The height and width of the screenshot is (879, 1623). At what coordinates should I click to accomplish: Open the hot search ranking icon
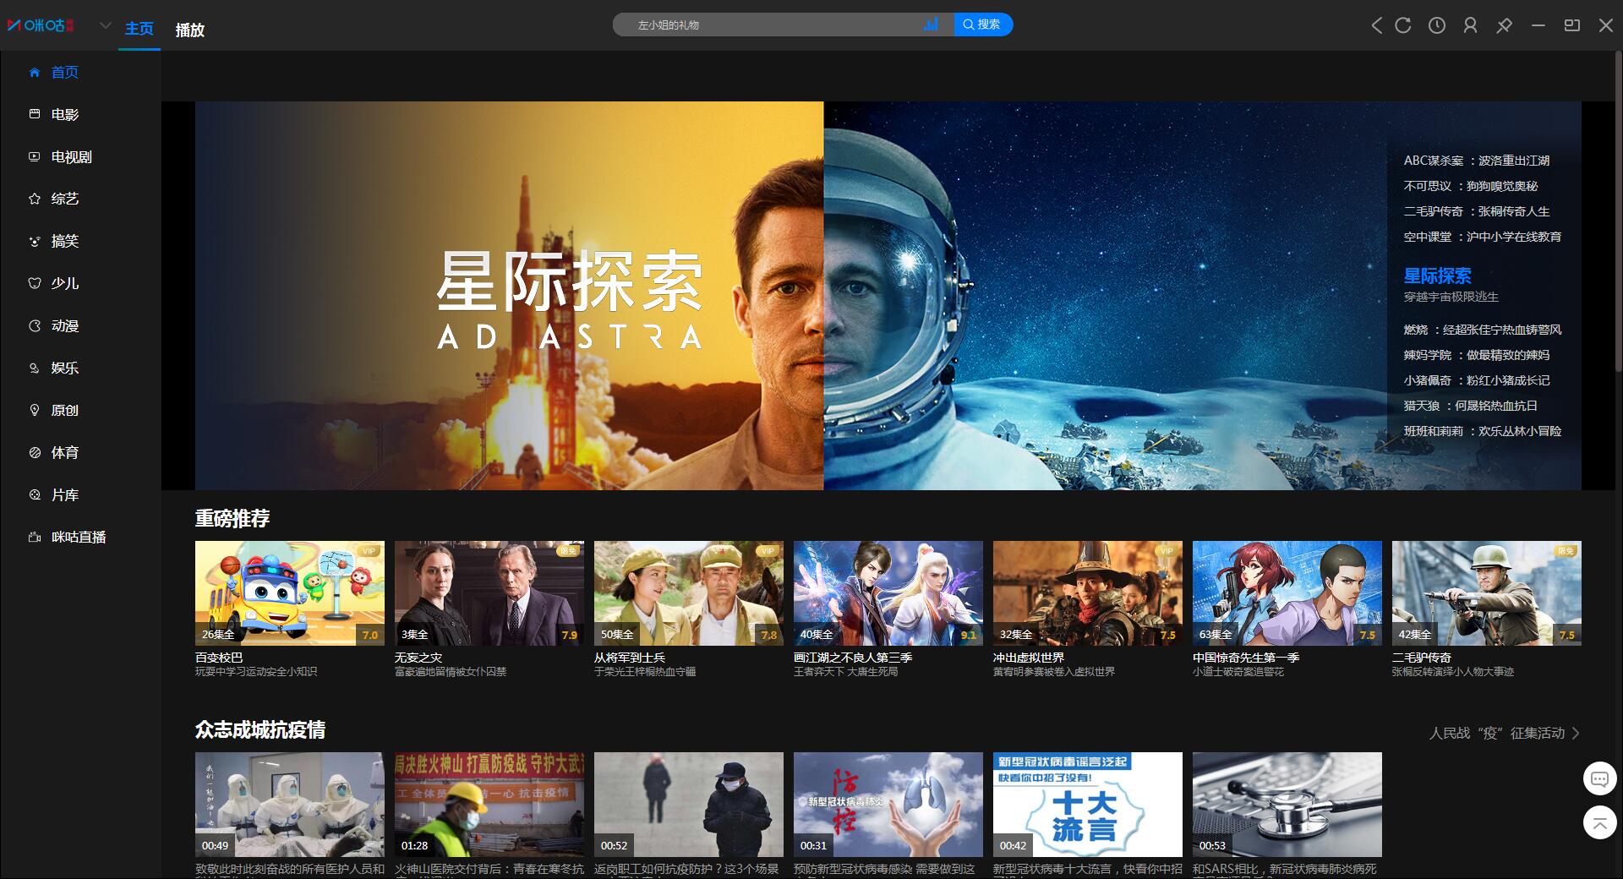coord(931,25)
